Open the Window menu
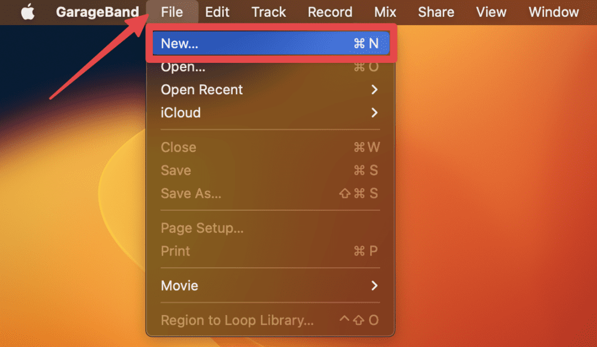Image resolution: width=597 pixels, height=347 pixels. [553, 12]
